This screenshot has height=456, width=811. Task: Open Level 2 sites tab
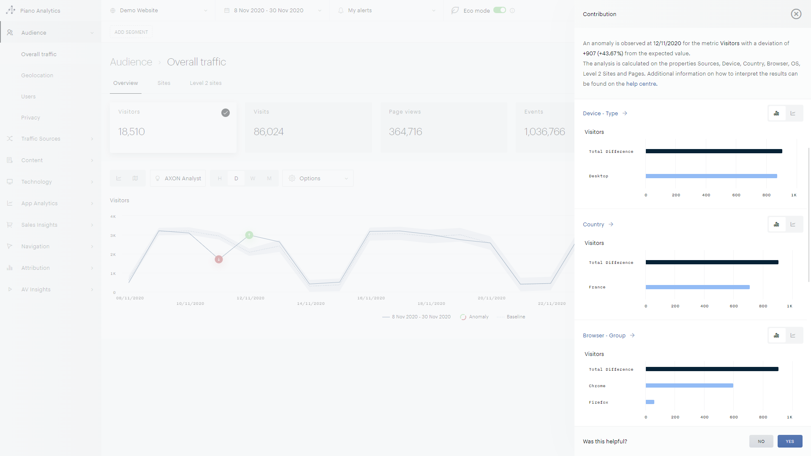206,83
